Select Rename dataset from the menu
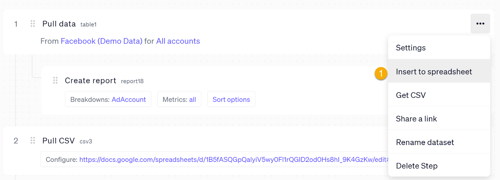Screen dimensions: 500x180 point(425,142)
